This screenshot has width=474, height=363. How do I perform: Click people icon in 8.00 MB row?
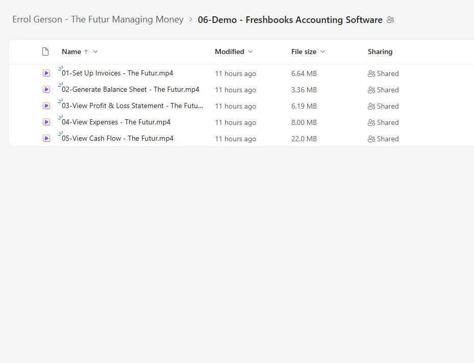371,122
